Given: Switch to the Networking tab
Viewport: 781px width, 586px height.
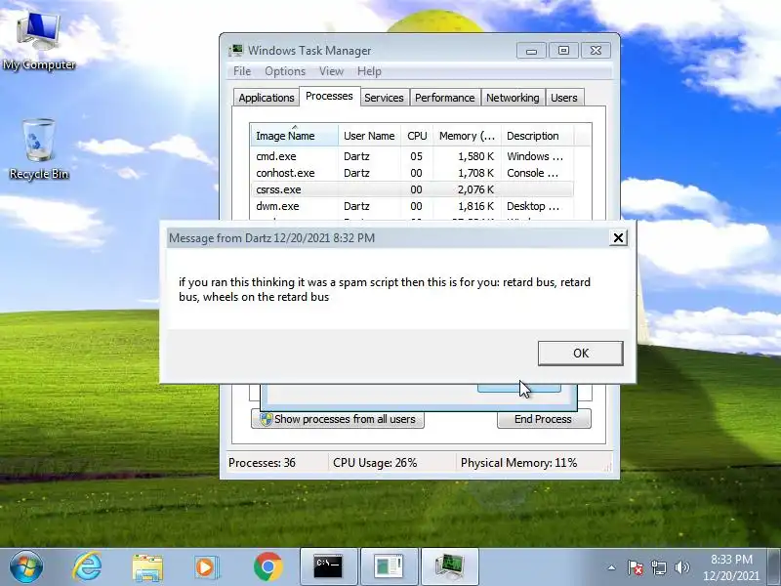Looking at the screenshot, I should pos(513,98).
